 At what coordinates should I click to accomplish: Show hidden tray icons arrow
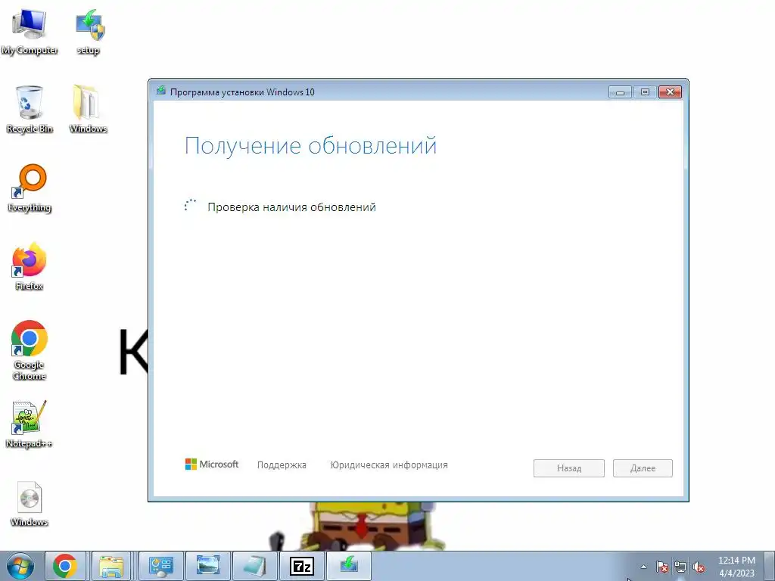[x=643, y=567]
